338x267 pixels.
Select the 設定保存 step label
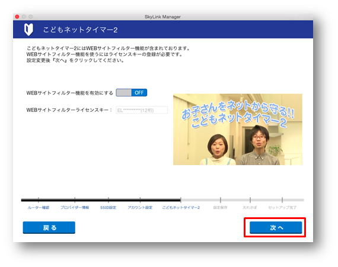tap(220, 208)
